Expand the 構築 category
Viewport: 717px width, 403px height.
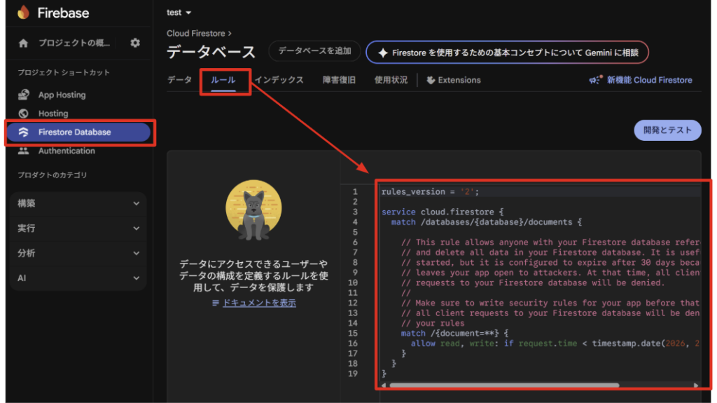pos(78,203)
